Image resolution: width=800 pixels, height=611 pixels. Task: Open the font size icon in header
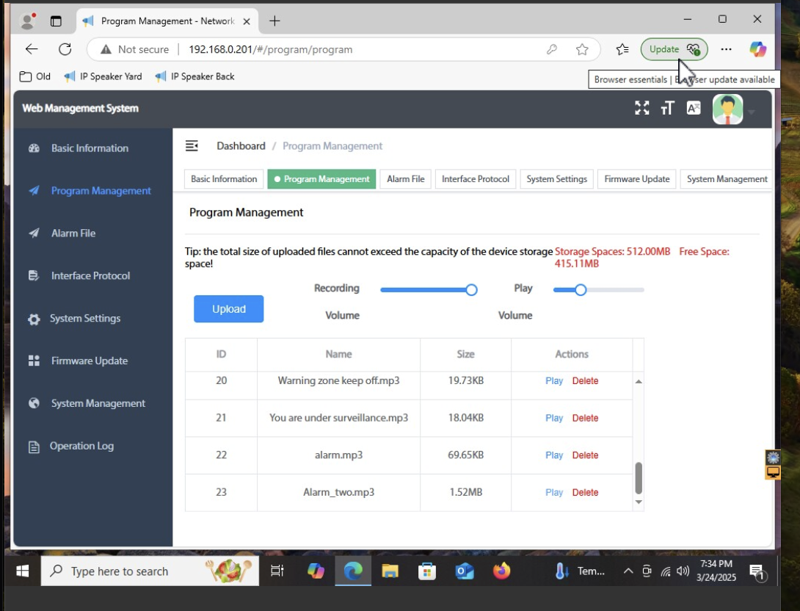click(667, 108)
